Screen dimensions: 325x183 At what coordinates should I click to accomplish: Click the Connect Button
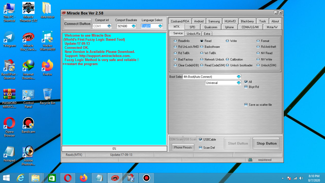coord(77,24)
